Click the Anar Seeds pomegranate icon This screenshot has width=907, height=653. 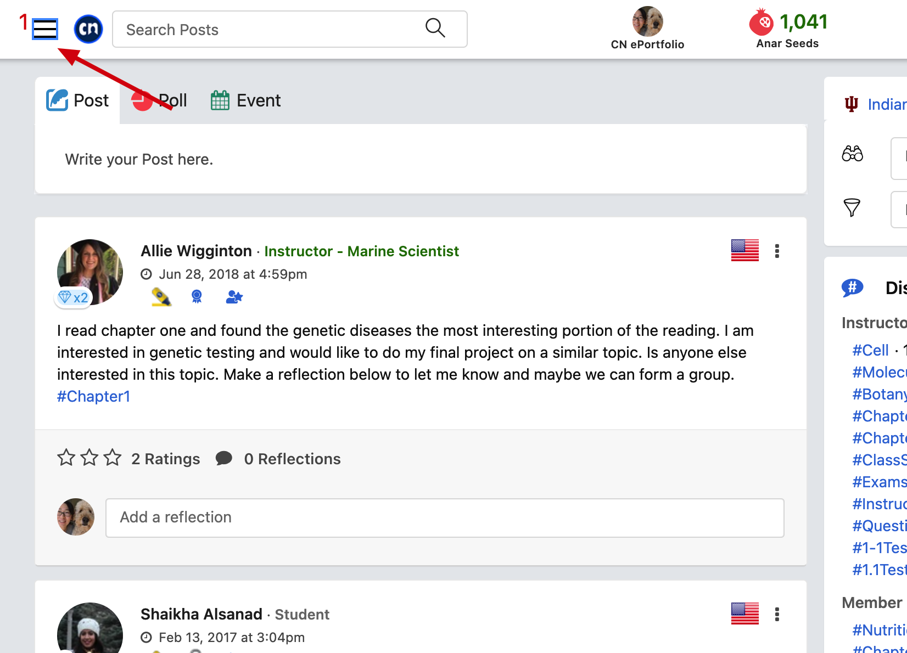(761, 22)
